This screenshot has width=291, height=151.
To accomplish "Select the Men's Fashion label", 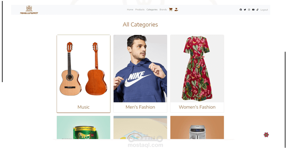I will pyautogui.click(x=140, y=107).
